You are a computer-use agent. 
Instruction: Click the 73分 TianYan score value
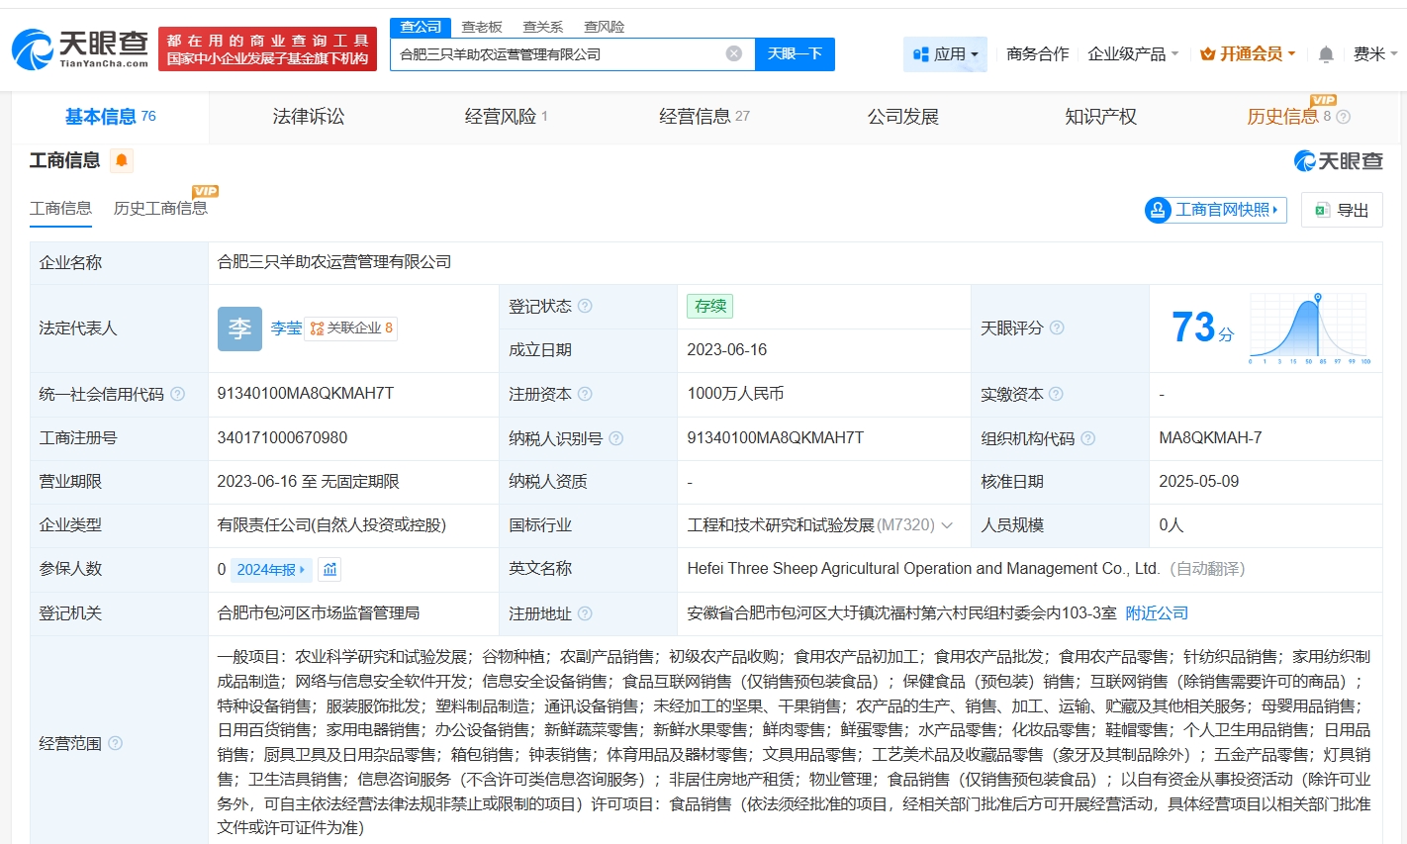click(x=1202, y=328)
